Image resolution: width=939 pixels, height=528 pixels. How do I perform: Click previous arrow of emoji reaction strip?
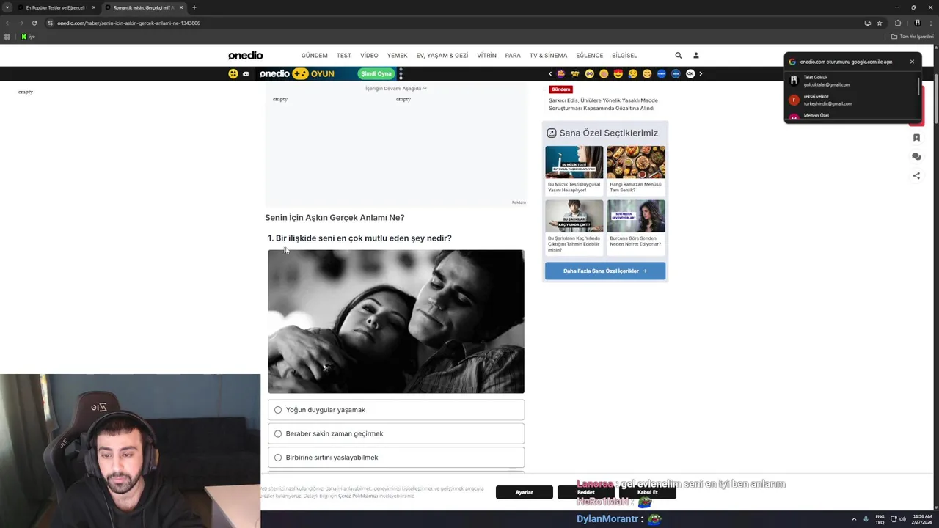(x=550, y=74)
